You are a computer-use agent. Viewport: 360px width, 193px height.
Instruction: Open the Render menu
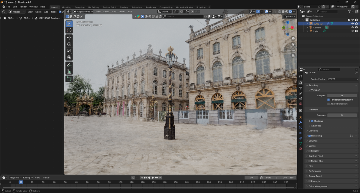point(23,7)
